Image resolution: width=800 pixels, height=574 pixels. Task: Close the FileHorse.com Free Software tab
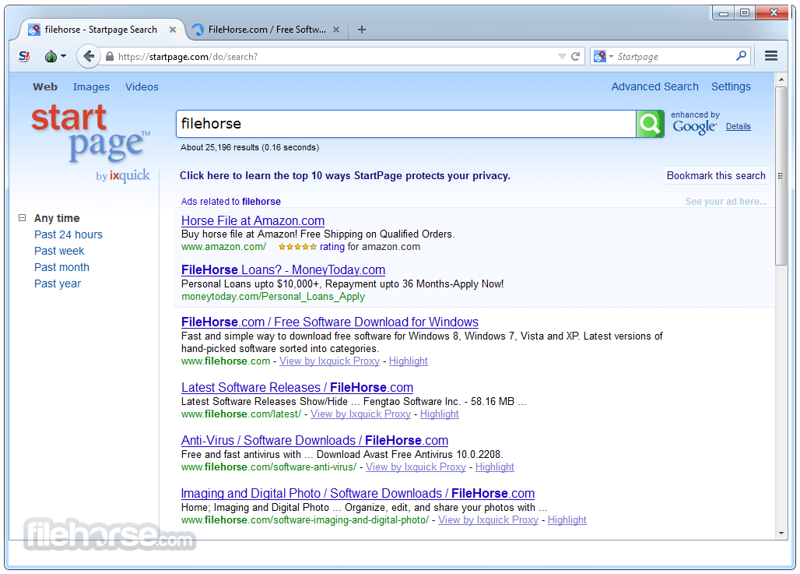tap(336, 30)
